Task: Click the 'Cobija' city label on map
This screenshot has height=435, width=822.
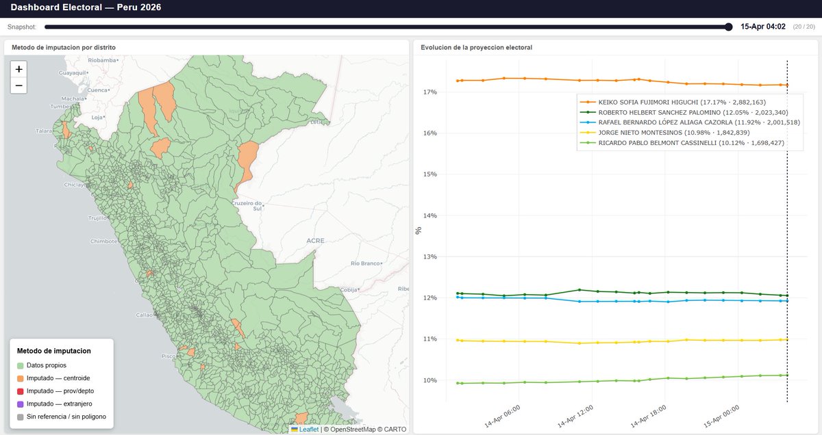Action: [351, 289]
